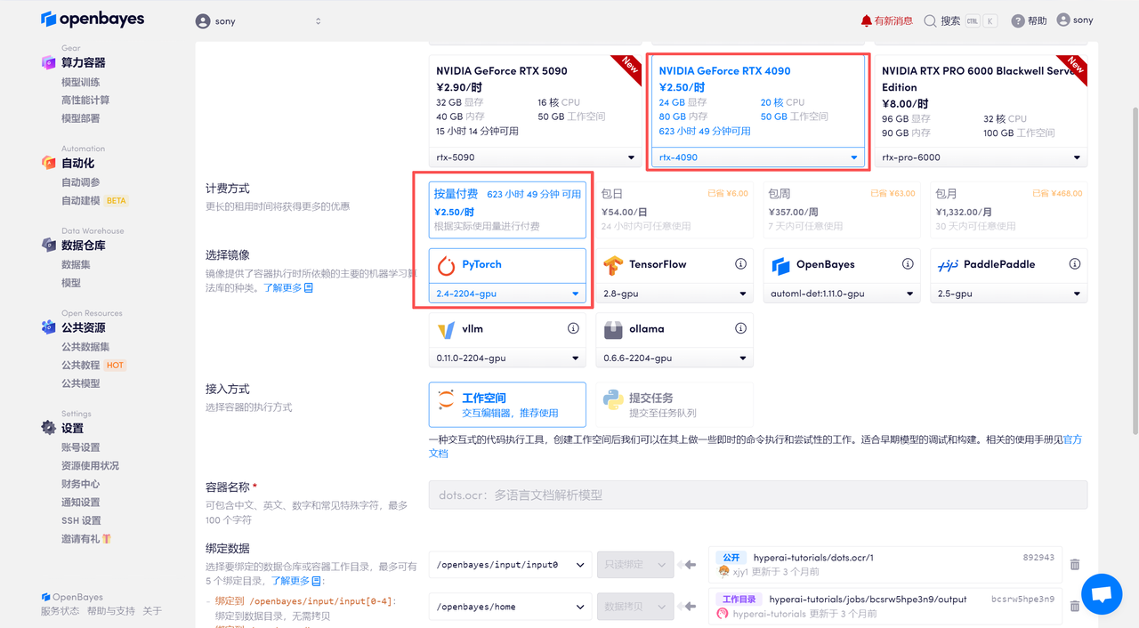Open 服务状态 footer link
Screen dimensions: 1139x628
(x=60, y=611)
